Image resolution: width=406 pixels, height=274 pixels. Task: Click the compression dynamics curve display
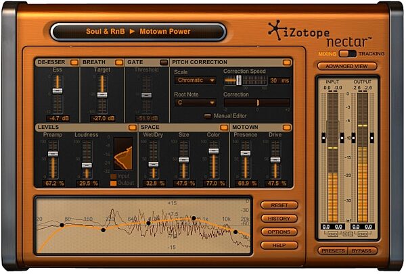click(x=123, y=154)
